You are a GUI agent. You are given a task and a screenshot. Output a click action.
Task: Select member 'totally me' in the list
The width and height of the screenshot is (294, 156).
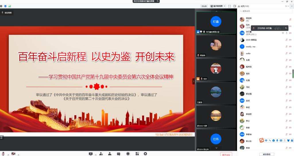[250, 46]
